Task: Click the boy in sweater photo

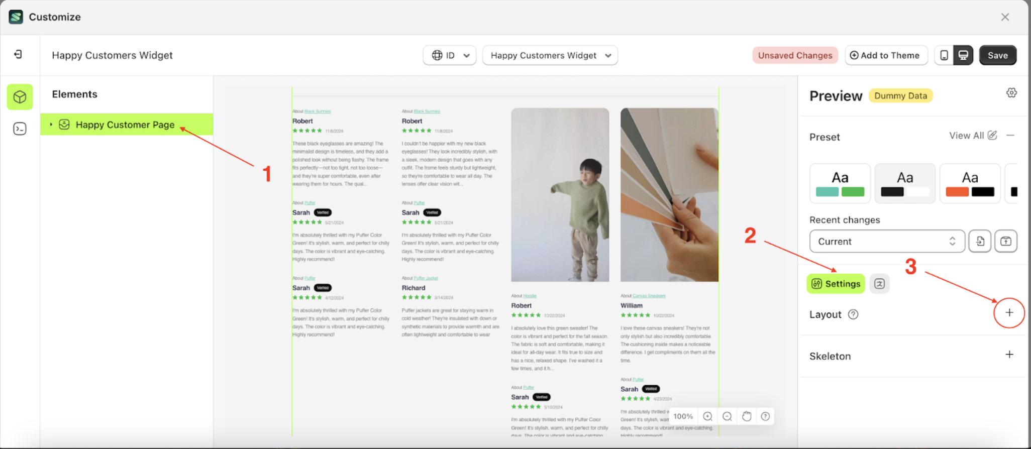Action: coord(560,195)
